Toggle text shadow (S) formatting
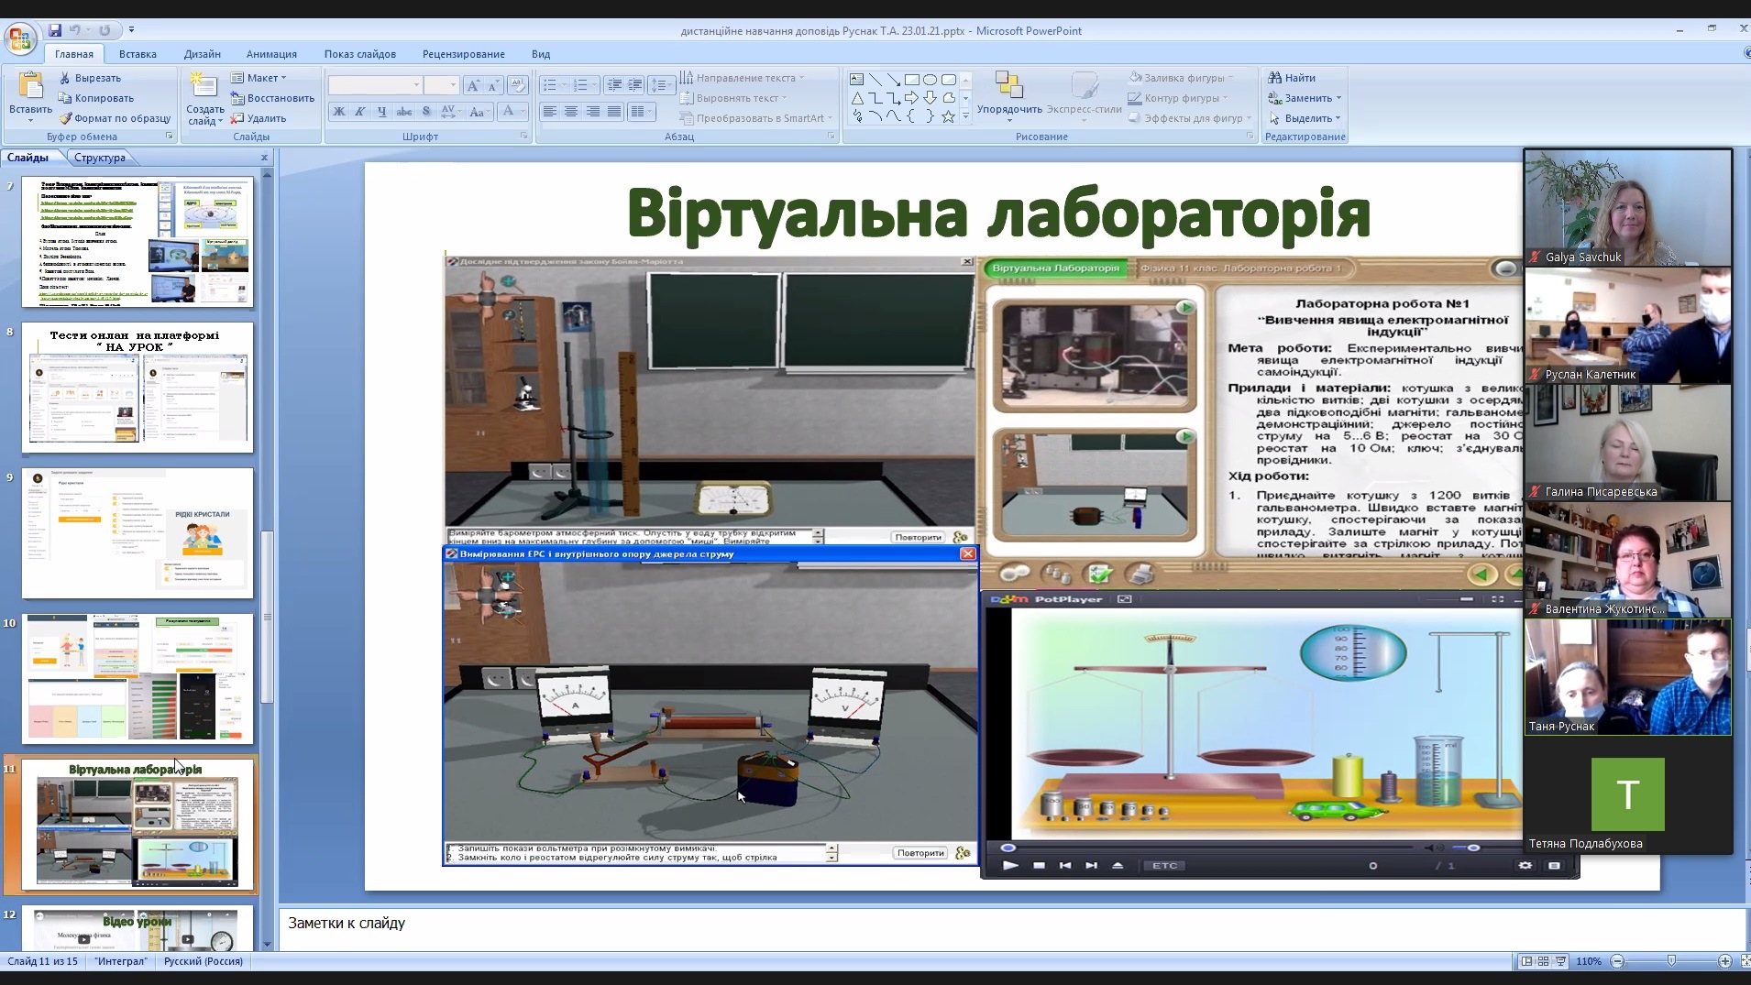The image size is (1751, 985). coord(426,112)
